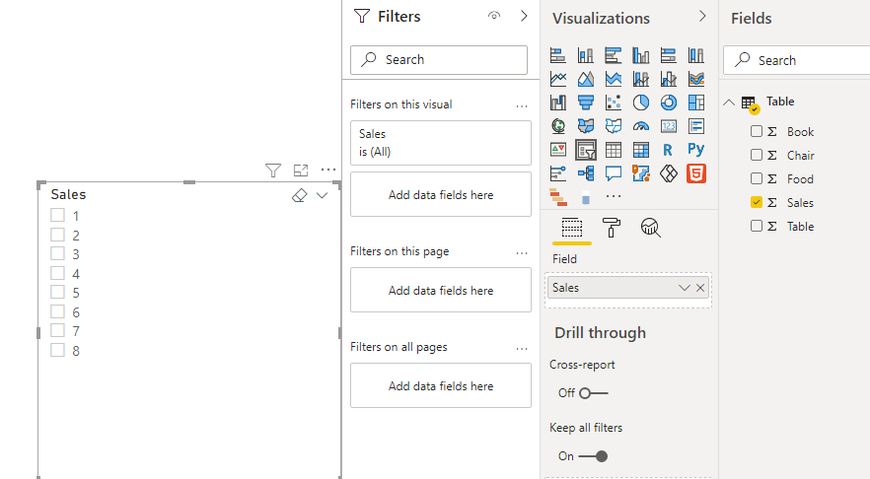Check slicer value 2

tap(57, 235)
